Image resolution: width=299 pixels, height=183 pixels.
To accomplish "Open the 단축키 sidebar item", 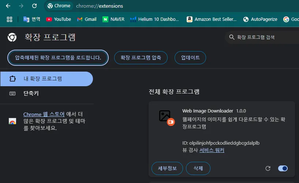I will (x=46, y=94).
